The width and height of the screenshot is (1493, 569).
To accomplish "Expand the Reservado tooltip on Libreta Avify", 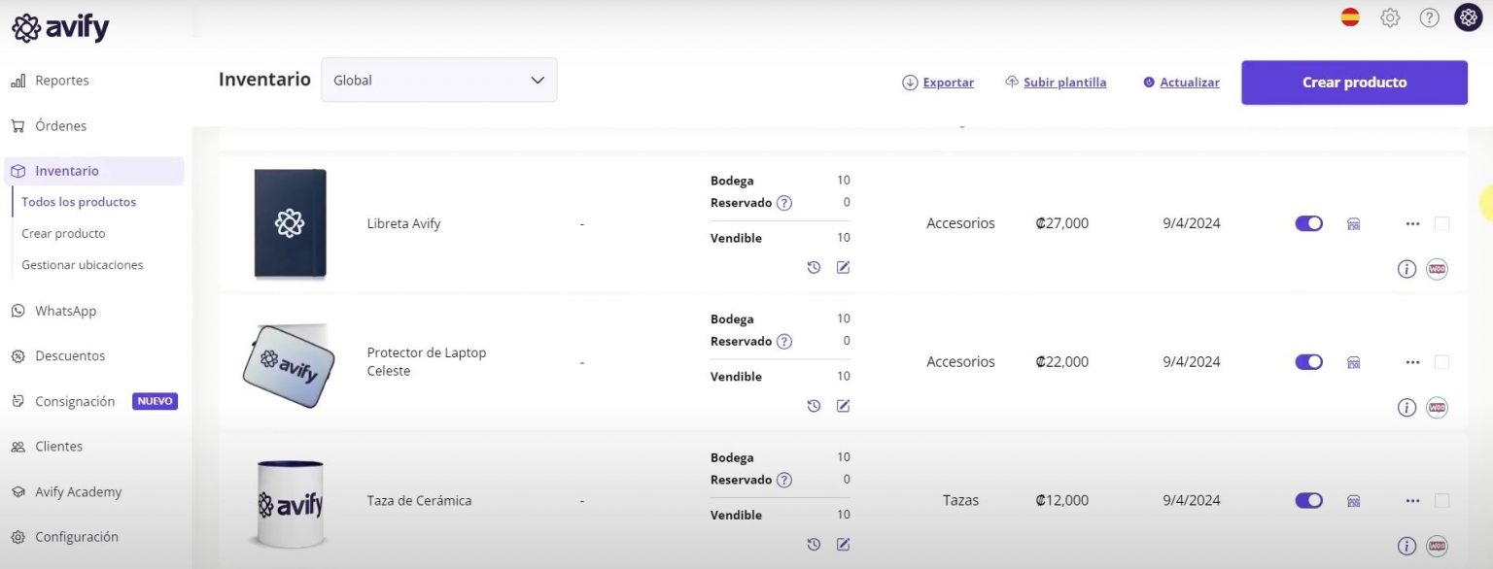I will click(784, 202).
